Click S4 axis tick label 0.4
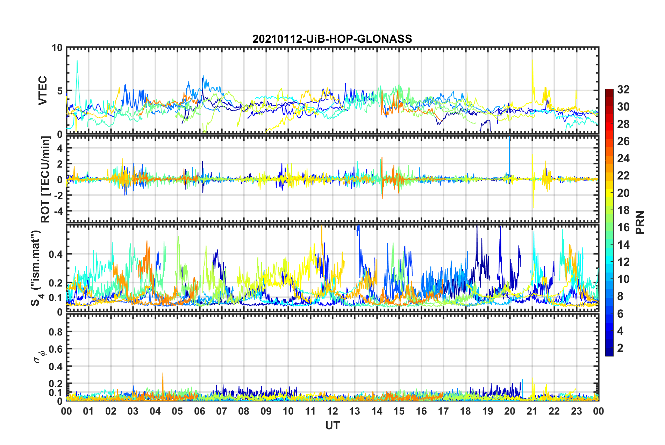This screenshot has height=445, width=665. 55,254
